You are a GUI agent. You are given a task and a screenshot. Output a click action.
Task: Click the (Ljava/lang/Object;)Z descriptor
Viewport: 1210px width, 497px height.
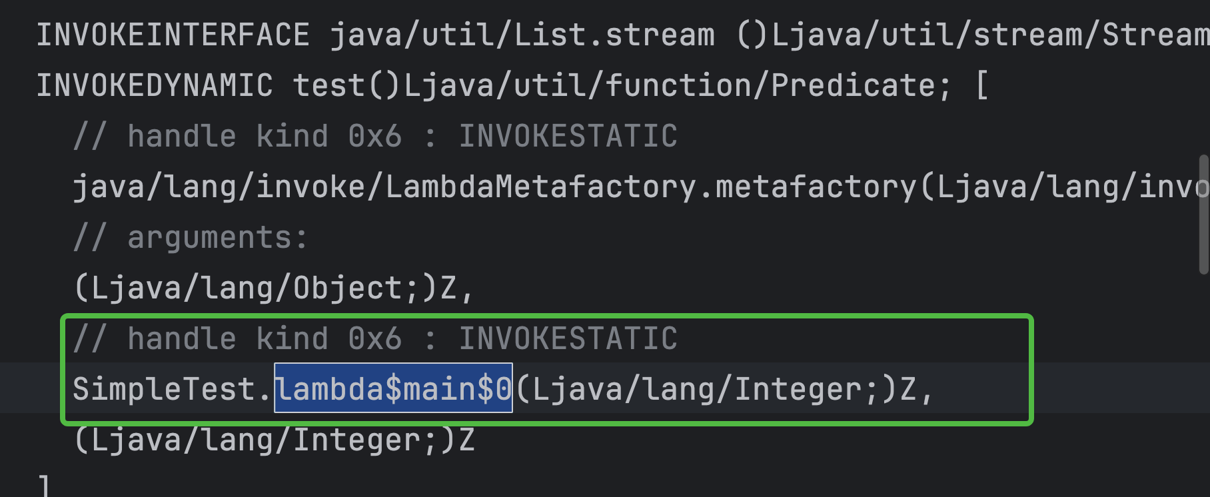[x=273, y=288]
